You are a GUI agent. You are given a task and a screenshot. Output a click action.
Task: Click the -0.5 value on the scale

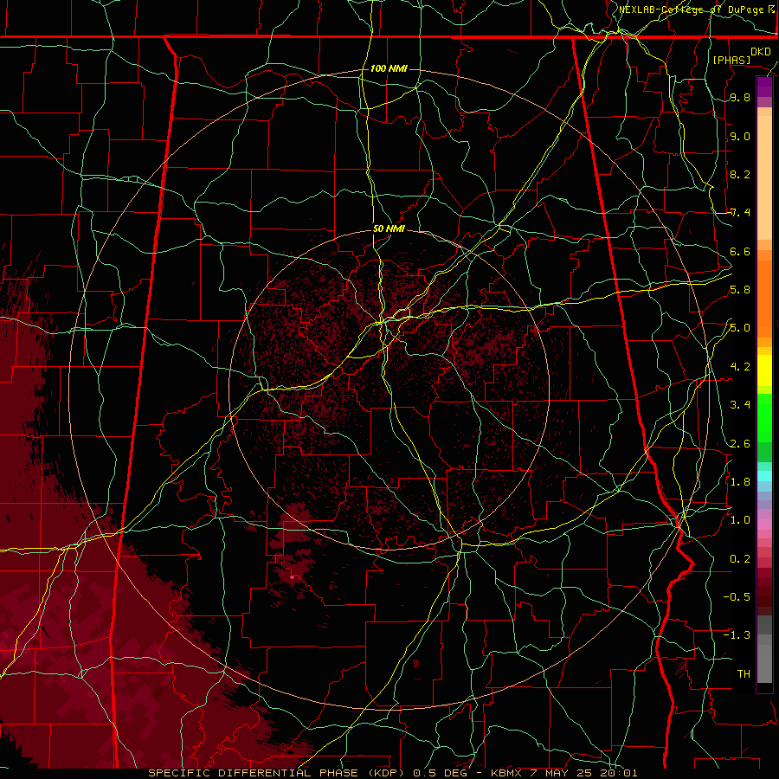click(x=737, y=596)
